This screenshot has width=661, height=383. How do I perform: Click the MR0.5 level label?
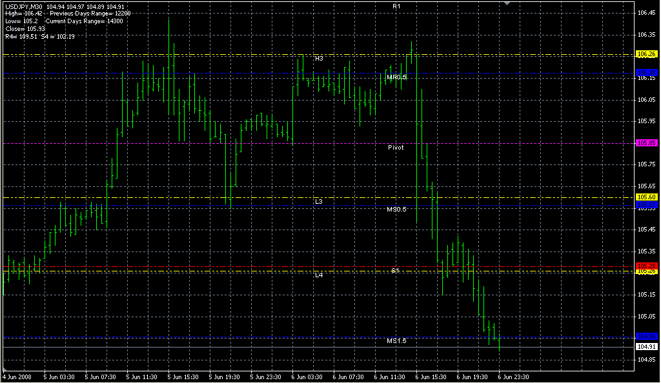(x=396, y=77)
